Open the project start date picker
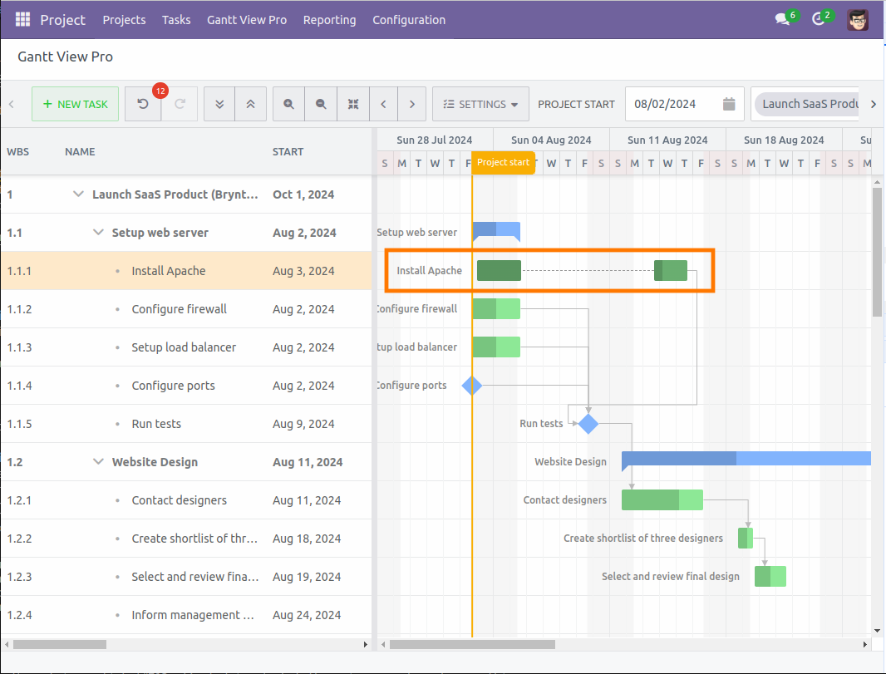 pyautogui.click(x=728, y=104)
